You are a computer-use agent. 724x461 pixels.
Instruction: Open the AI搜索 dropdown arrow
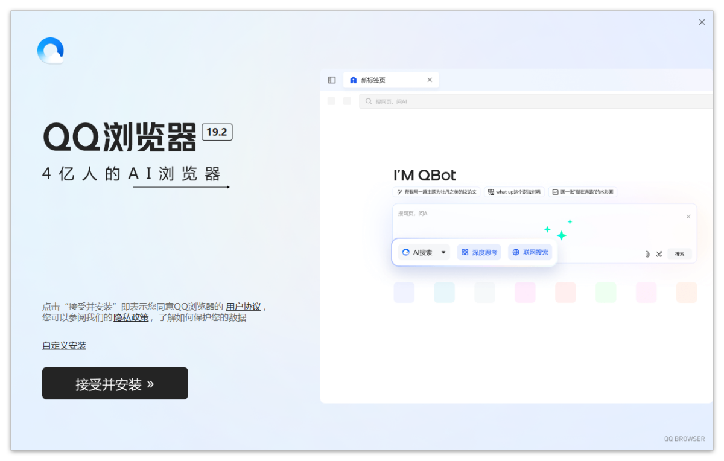443,252
